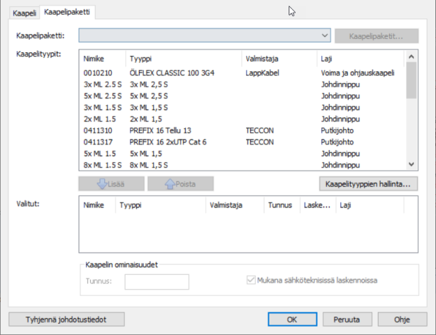Image resolution: width=436 pixels, height=335 pixels.
Task: Click the Tunnus input field
Action: tap(156, 282)
